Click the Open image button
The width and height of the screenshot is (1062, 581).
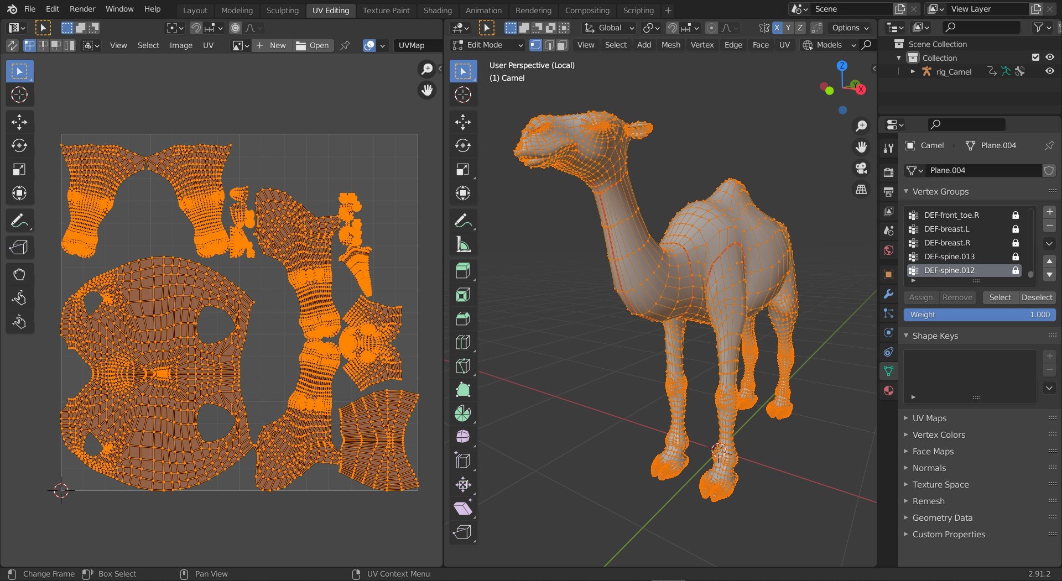(313, 45)
